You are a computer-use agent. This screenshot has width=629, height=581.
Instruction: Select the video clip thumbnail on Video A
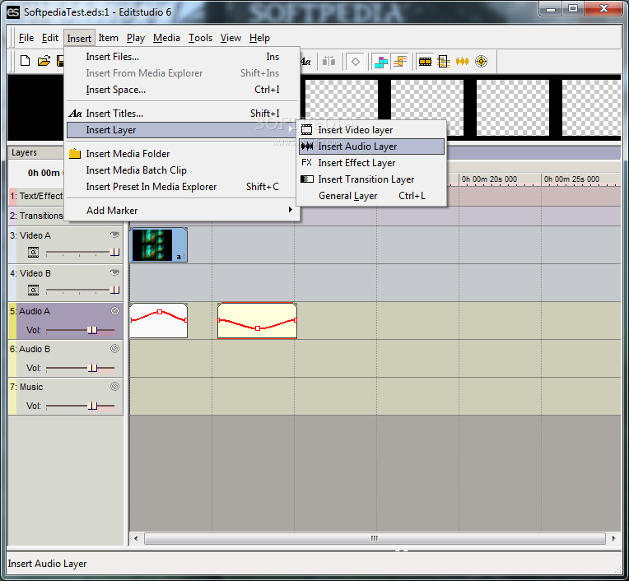pos(158,244)
